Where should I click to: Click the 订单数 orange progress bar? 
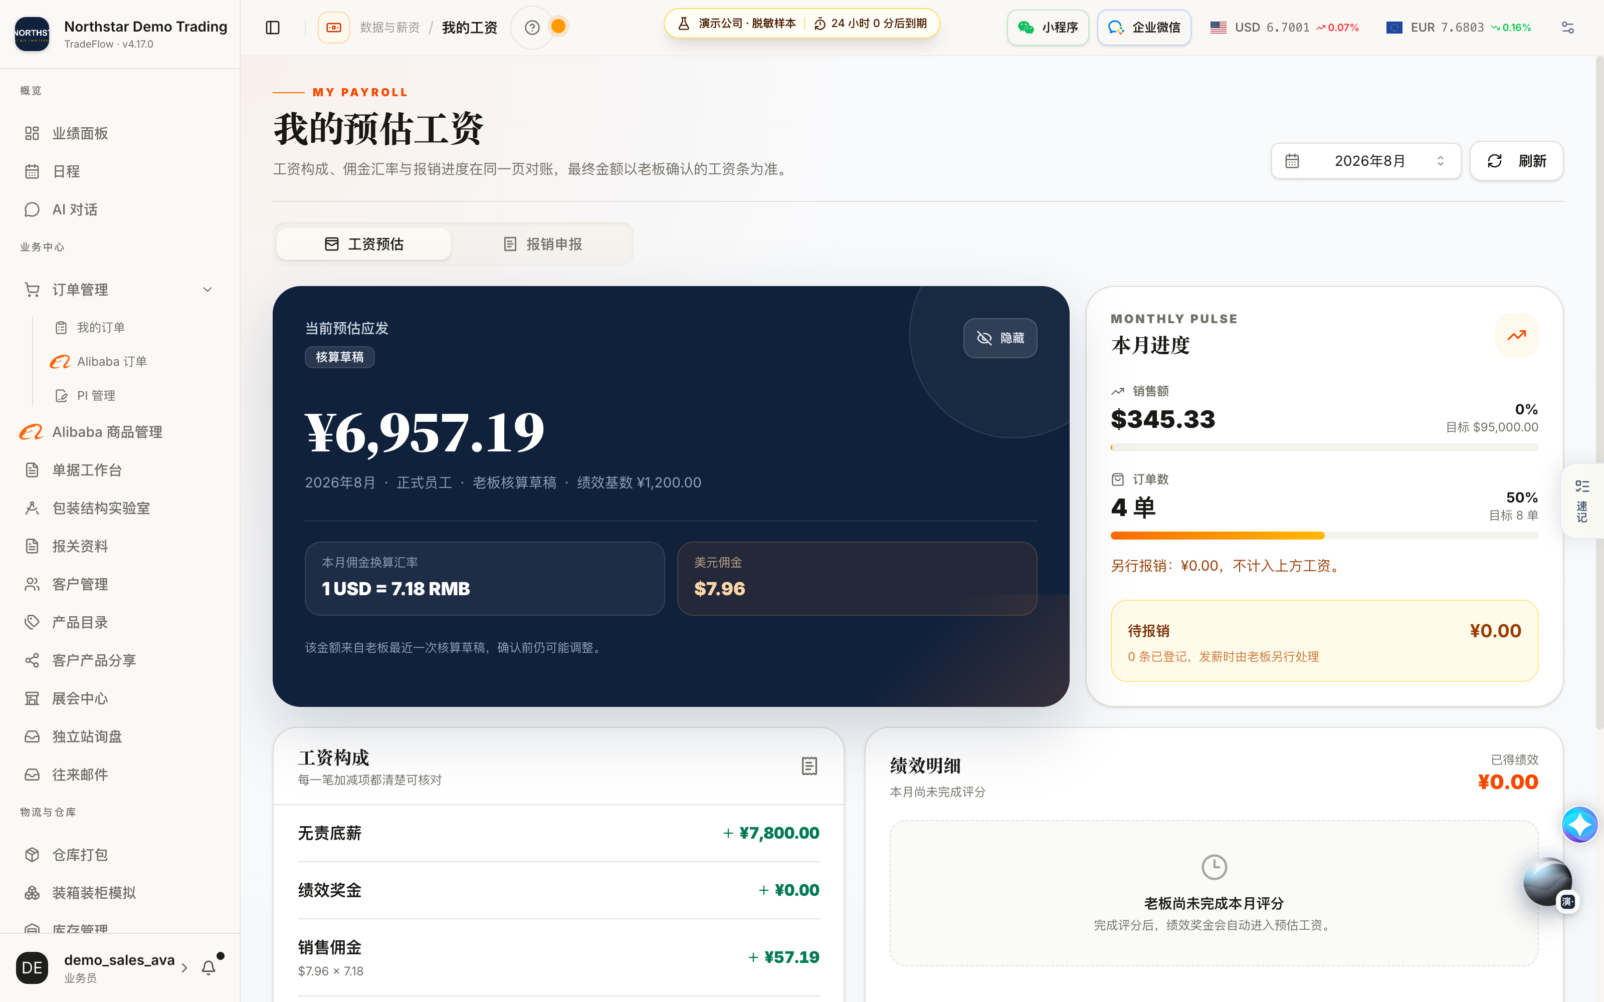click(1324, 536)
